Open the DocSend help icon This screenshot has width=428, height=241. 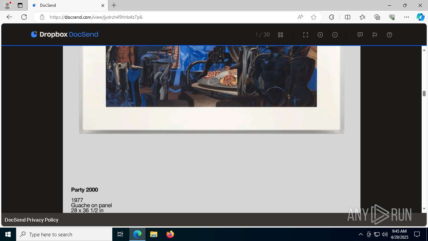[390, 35]
